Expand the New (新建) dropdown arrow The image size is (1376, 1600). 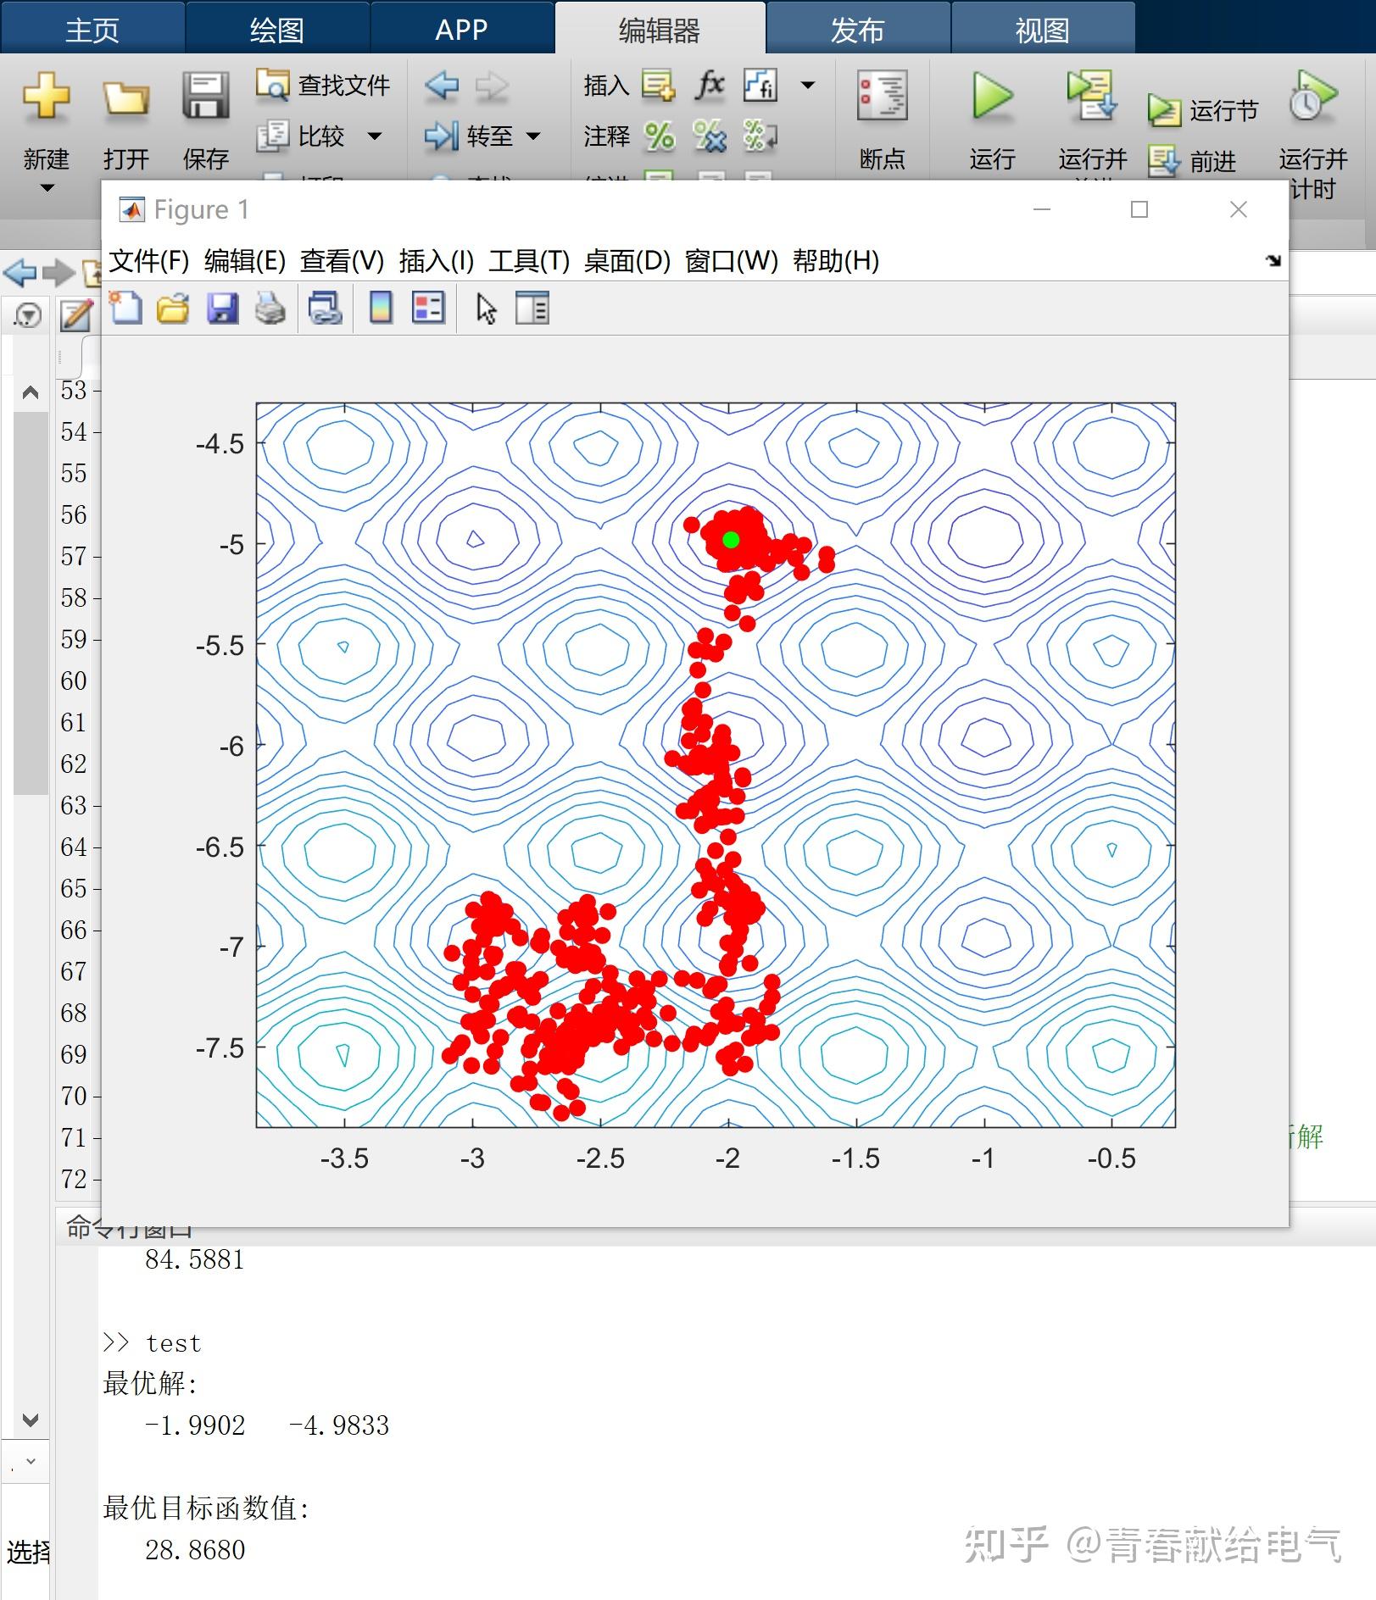(x=47, y=188)
